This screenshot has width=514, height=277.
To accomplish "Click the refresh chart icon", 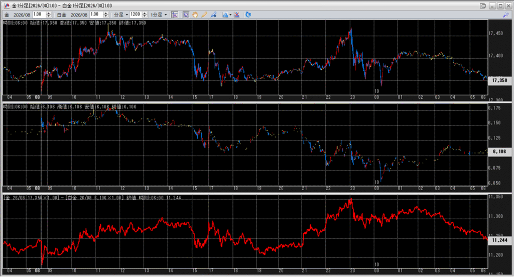I will pos(248,15).
